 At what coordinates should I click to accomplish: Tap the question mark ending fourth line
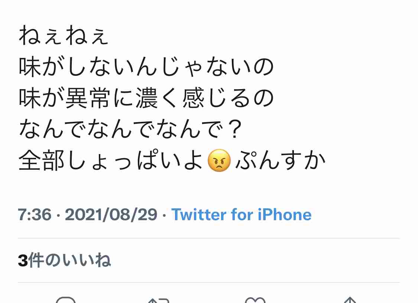tap(235, 129)
